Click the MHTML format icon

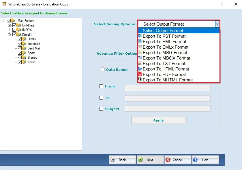click(x=140, y=80)
